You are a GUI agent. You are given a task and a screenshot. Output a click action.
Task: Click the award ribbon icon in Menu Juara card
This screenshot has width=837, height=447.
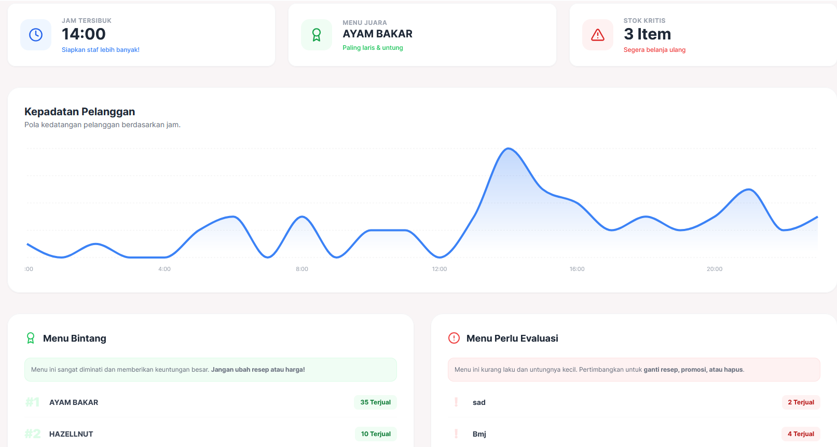(317, 35)
